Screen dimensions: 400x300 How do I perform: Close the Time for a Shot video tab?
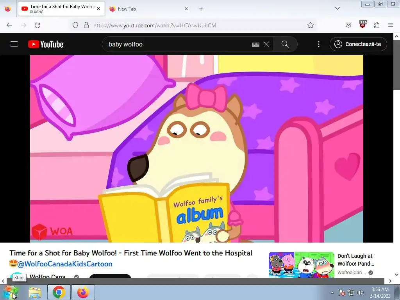(98, 9)
